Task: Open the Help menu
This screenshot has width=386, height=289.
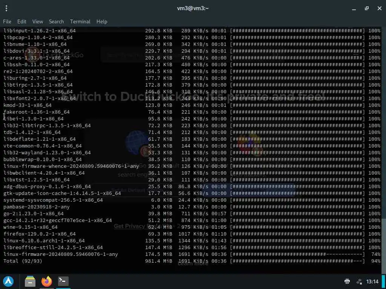Action: pos(102,21)
